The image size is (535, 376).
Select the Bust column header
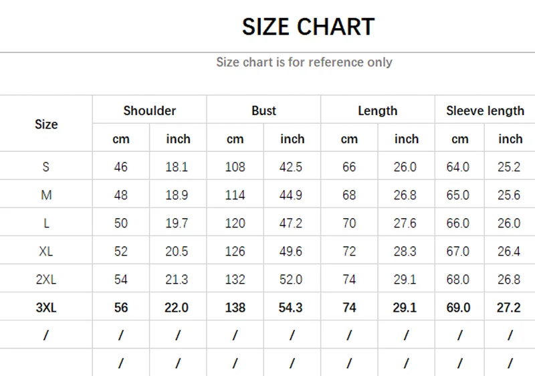pos(263,110)
